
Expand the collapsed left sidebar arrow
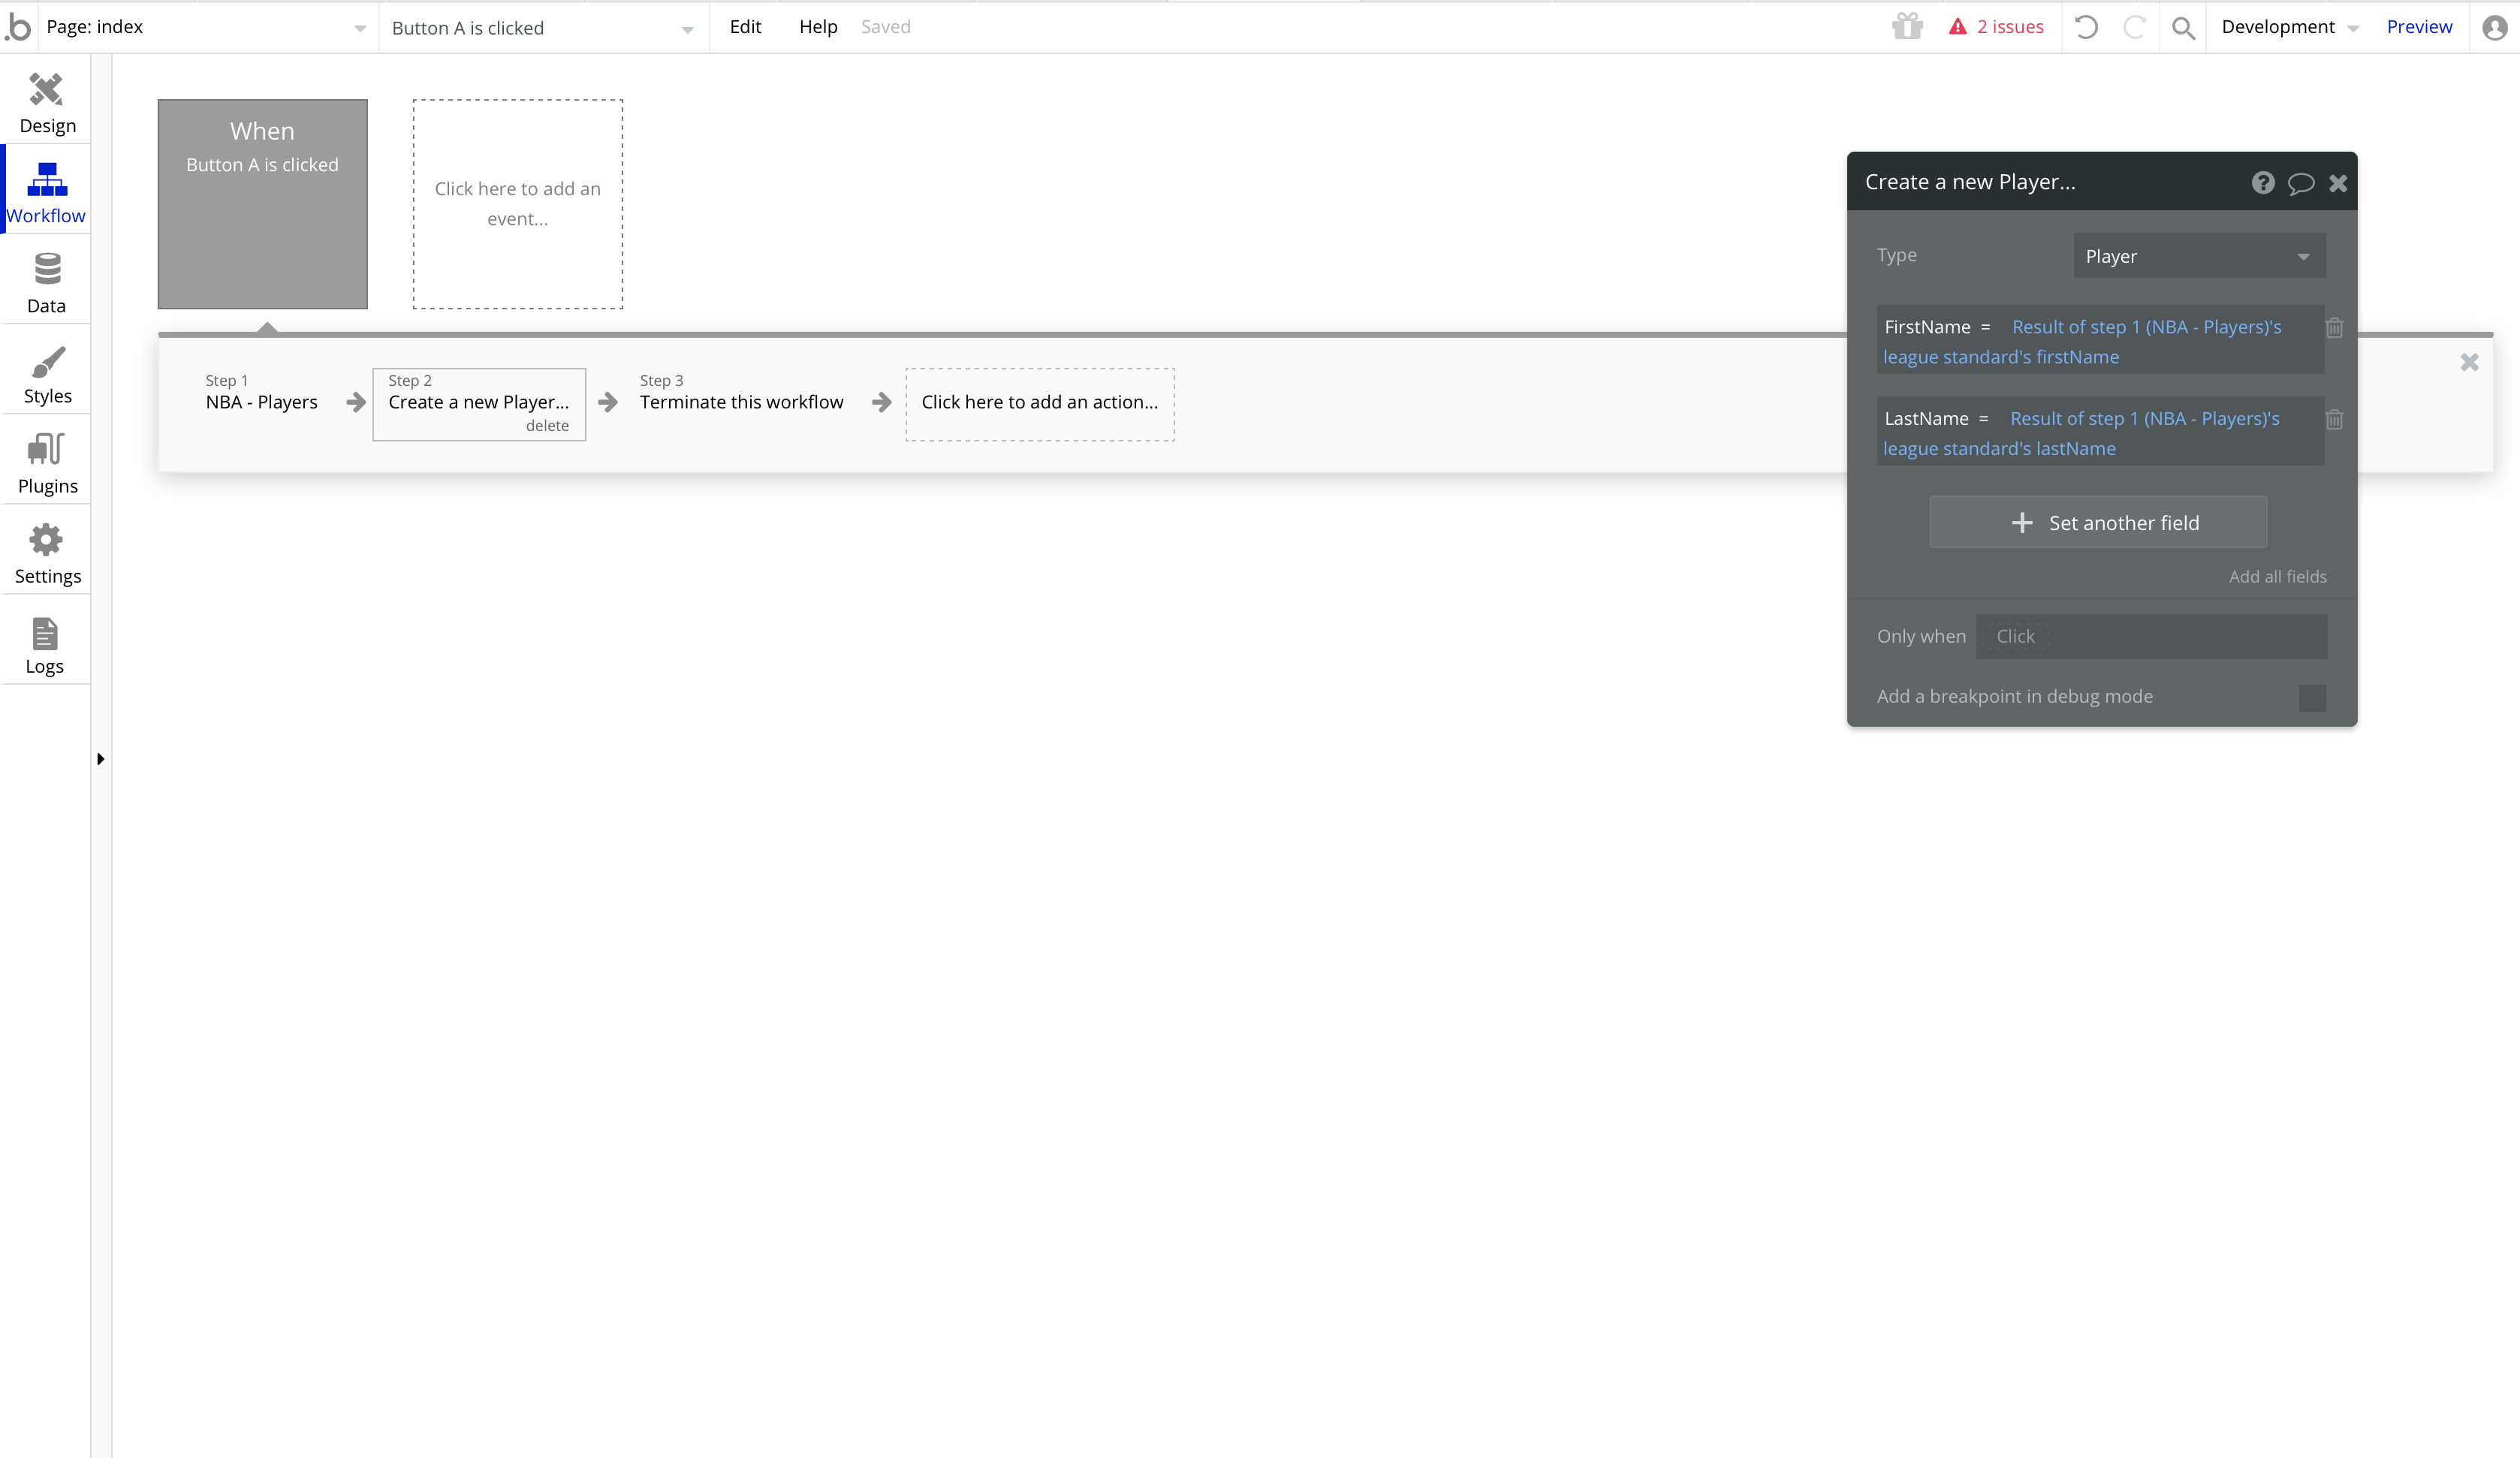[100, 759]
